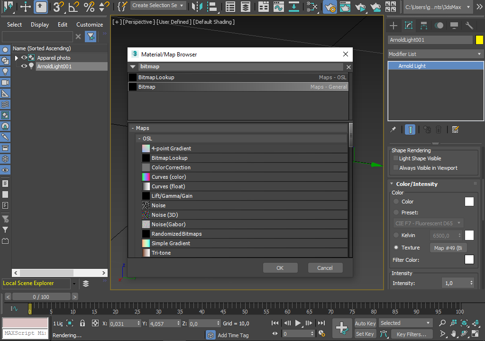The height and width of the screenshot is (341, 485).
Task: Open the Edit menu in Scene Explorer
Action: click(x=63, y=25)
